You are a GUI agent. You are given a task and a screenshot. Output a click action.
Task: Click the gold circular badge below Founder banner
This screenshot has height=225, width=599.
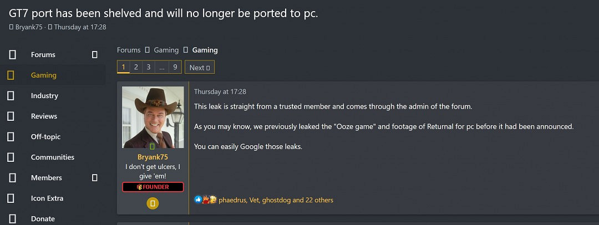153,203
